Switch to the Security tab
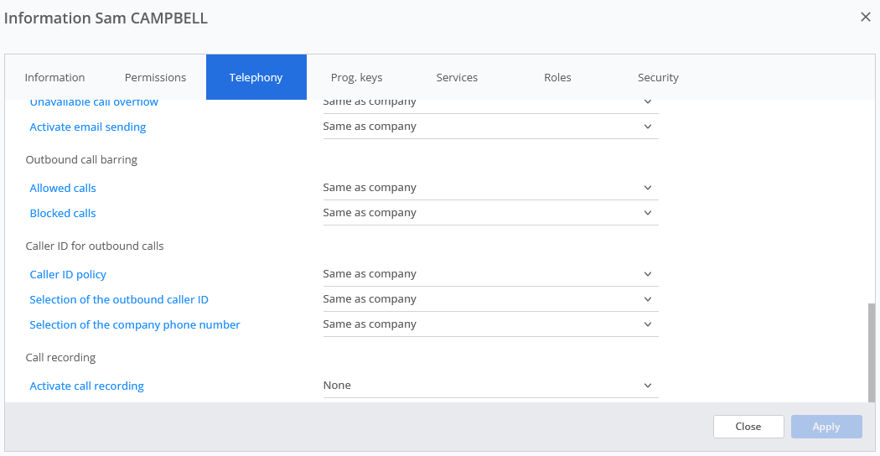 (x=658, y=77)
